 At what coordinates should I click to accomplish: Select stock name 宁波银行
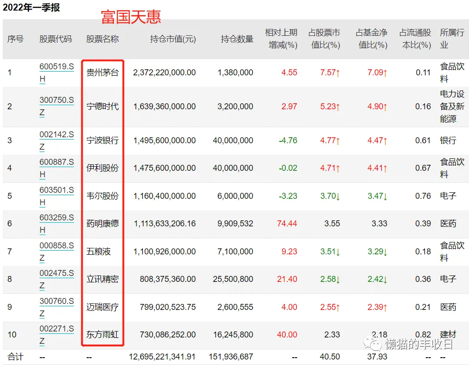point(102,140)
